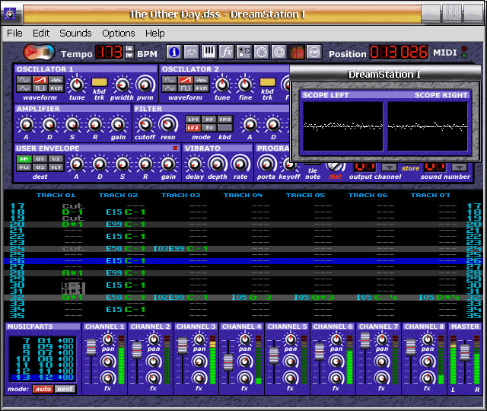Set envelope destination to FM
Screen dimensions: 487x411
point(24,159)
